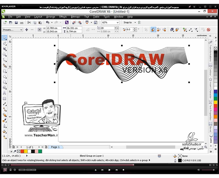
Task: Enable Counterclockwise blend option
Action: pyautogui.click(x=164, y=30)
